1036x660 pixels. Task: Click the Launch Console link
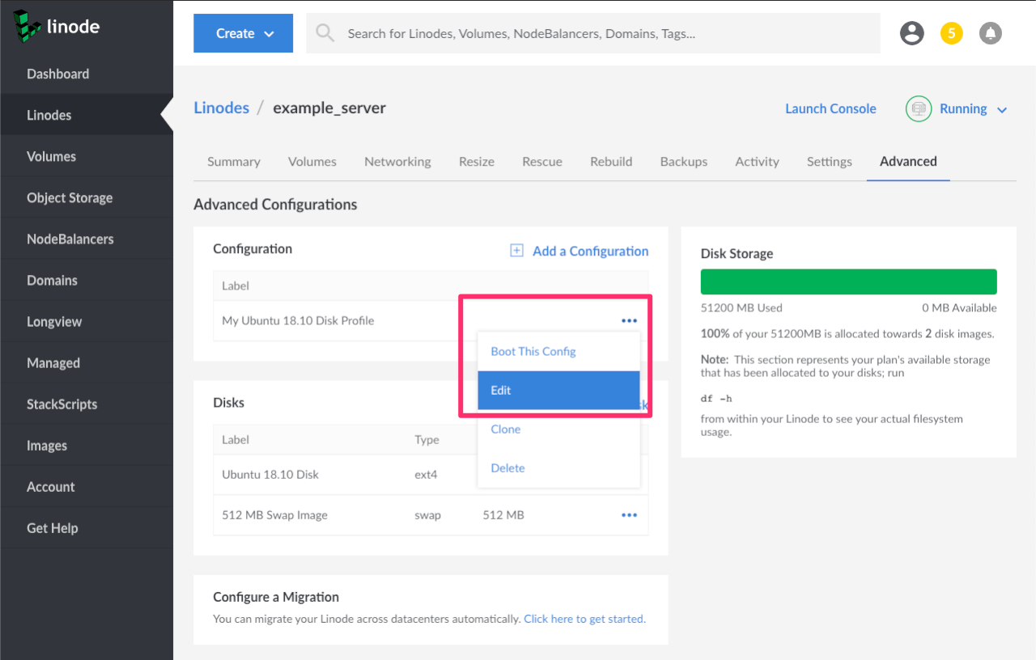830,109
